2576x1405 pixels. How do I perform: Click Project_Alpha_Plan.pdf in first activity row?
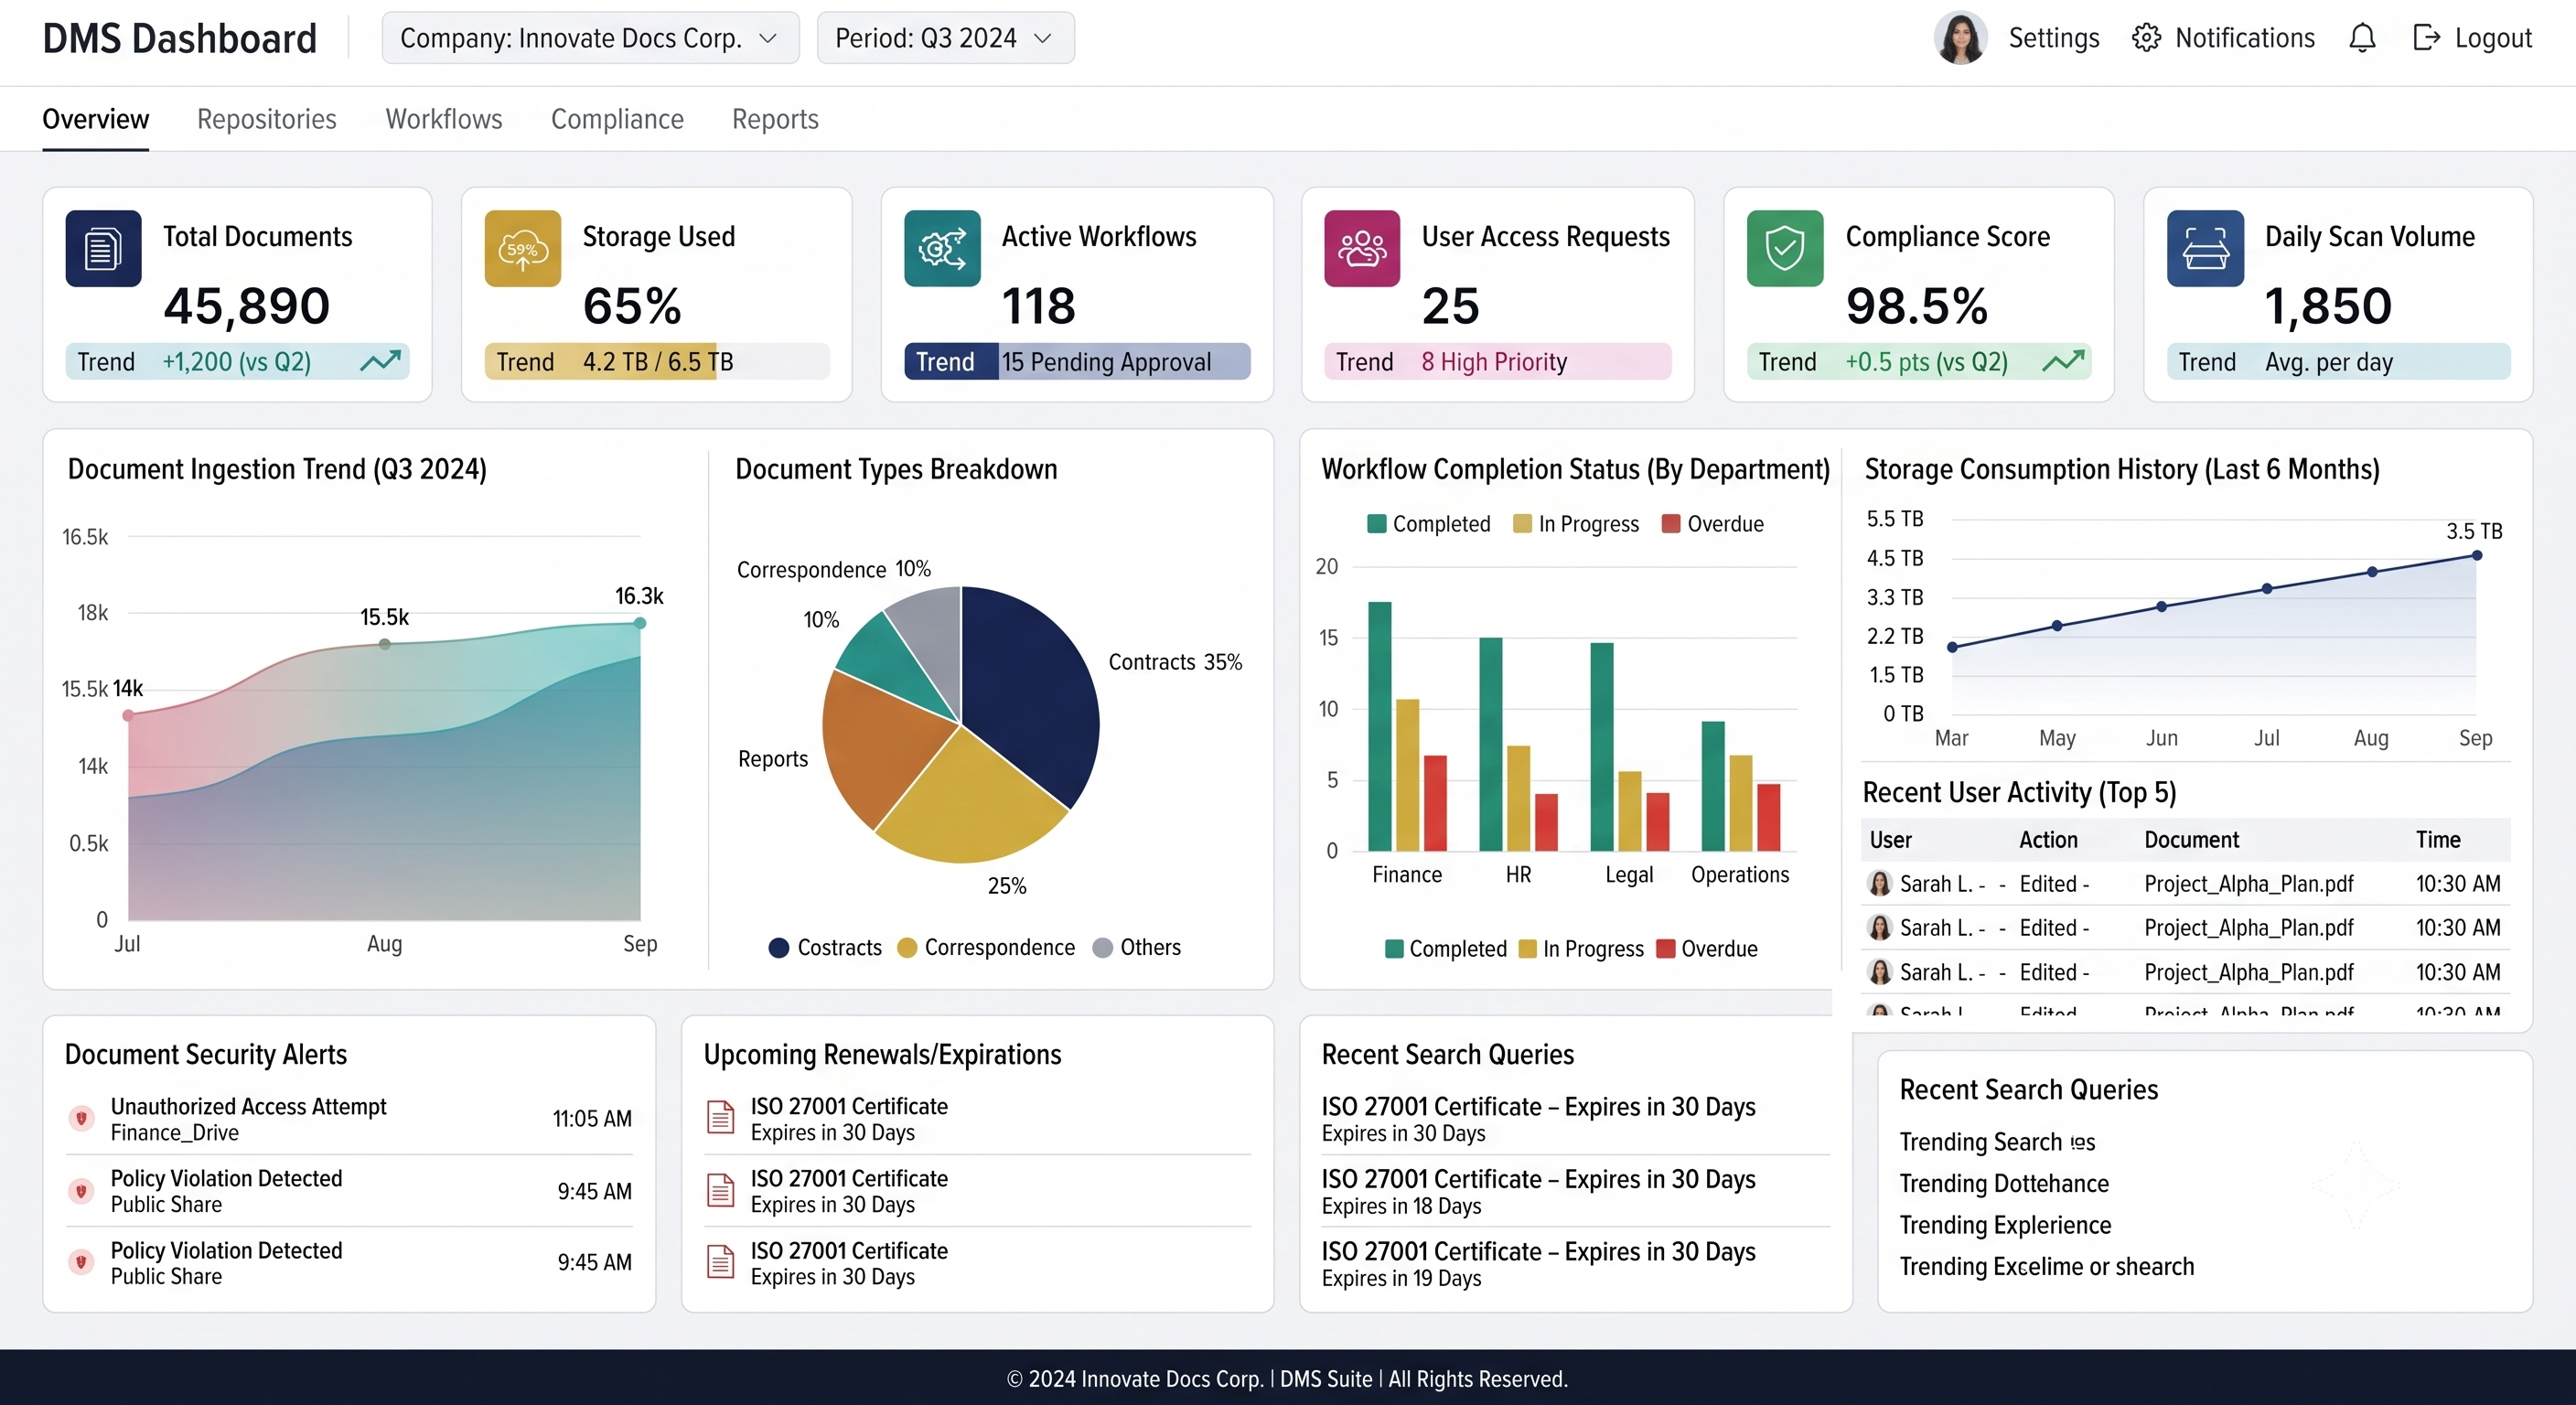(2249, 884)
